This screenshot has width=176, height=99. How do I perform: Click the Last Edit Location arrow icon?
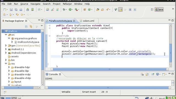pos(17,15)
